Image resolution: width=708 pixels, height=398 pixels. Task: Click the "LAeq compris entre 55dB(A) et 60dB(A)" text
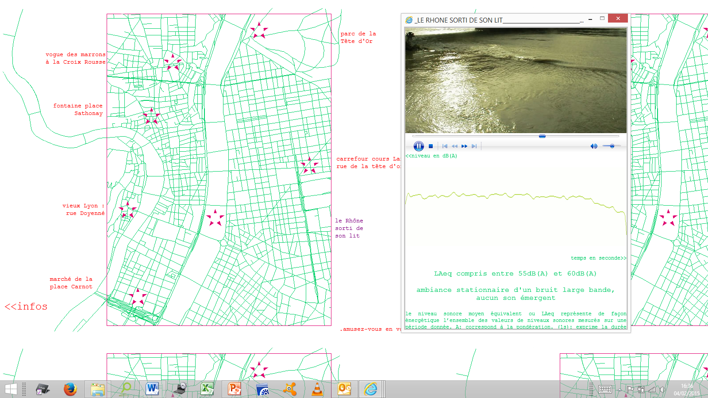coord(516,273)
